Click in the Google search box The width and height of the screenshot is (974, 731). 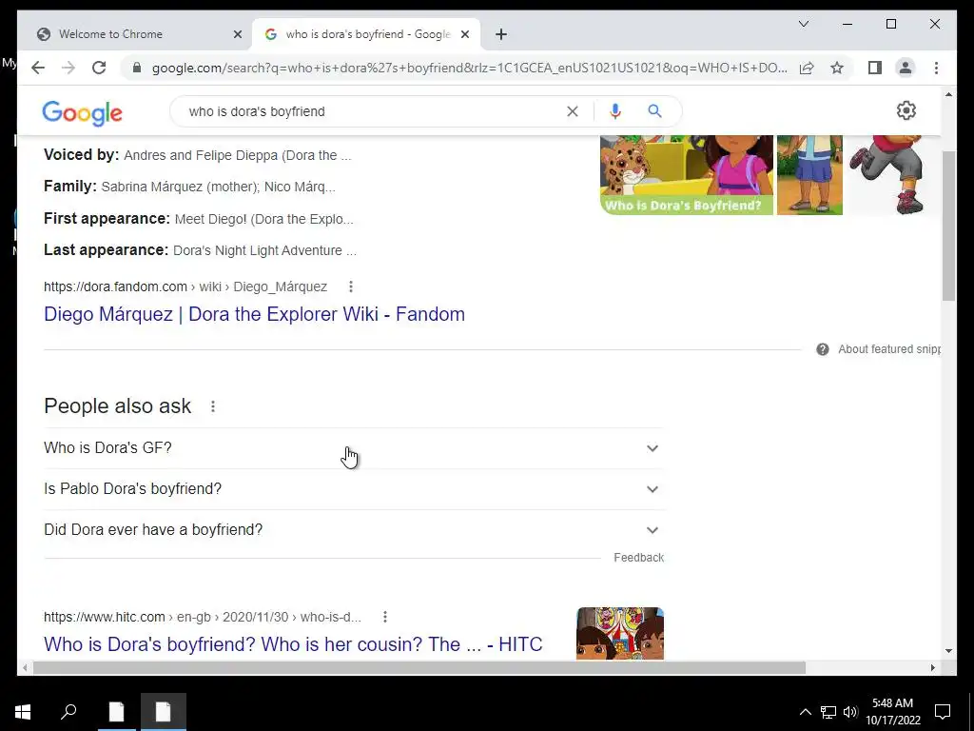[x=373, y=111]
